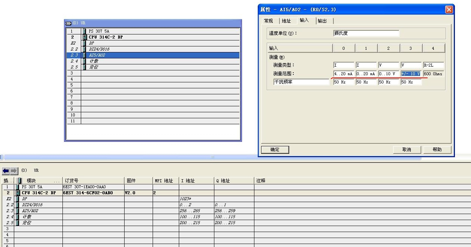The height and width of the screenshot is (247, 471).
Task: Click the rack icon in the (0) UR window title
Action: 68,23
